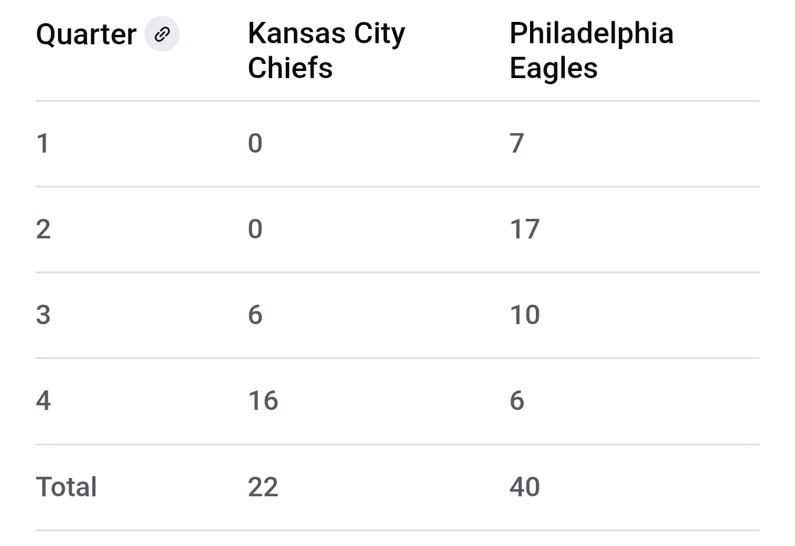Viewport: 795px width, 546px height.
Task: Click Eagles' quarter 4 score of 6
Action: (x=517, y=401)
